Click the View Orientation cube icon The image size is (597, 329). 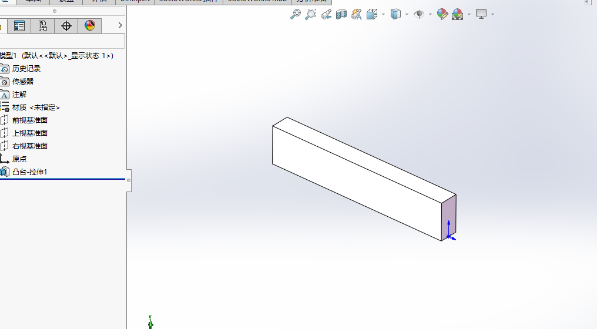371,15
